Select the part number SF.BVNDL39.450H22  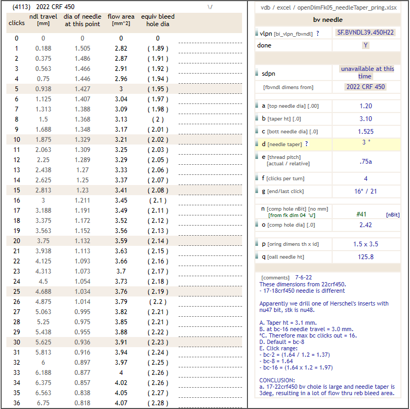point(366,33)
